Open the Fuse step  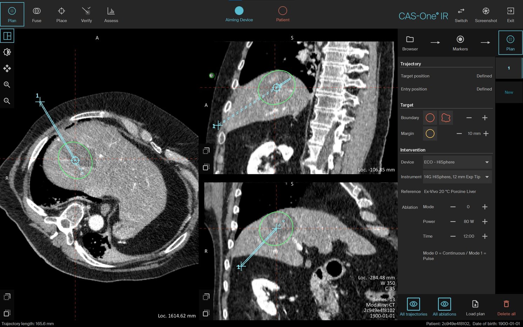point(36,14)
